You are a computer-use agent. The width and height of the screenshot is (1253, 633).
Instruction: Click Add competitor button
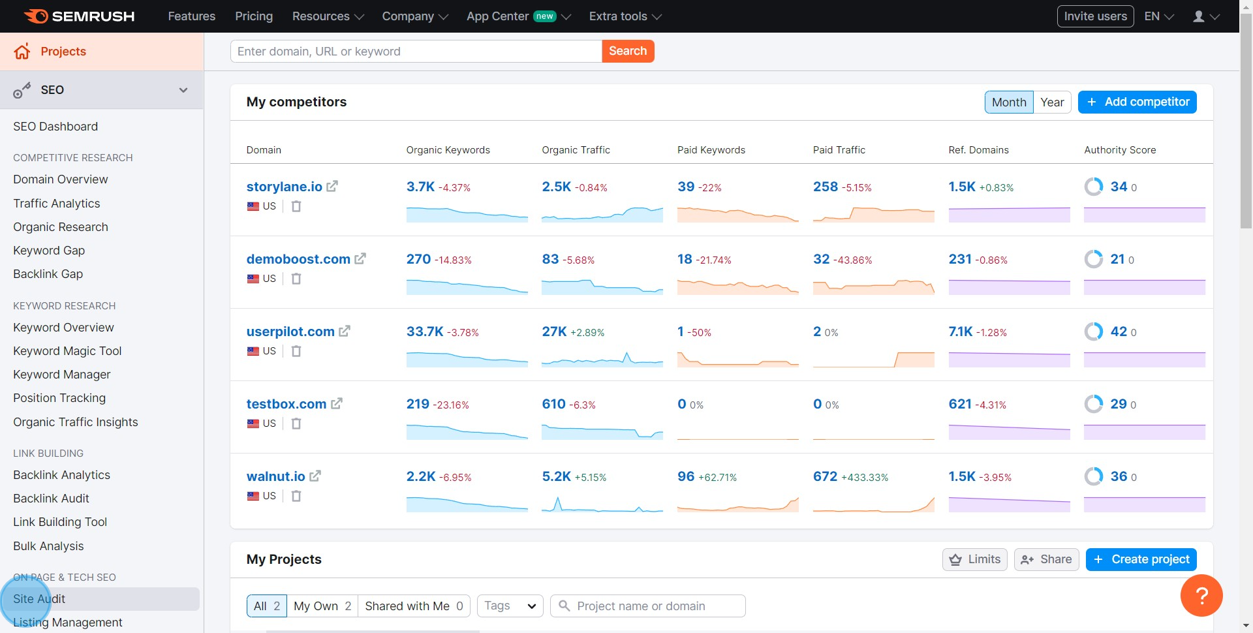point(1137,102)
